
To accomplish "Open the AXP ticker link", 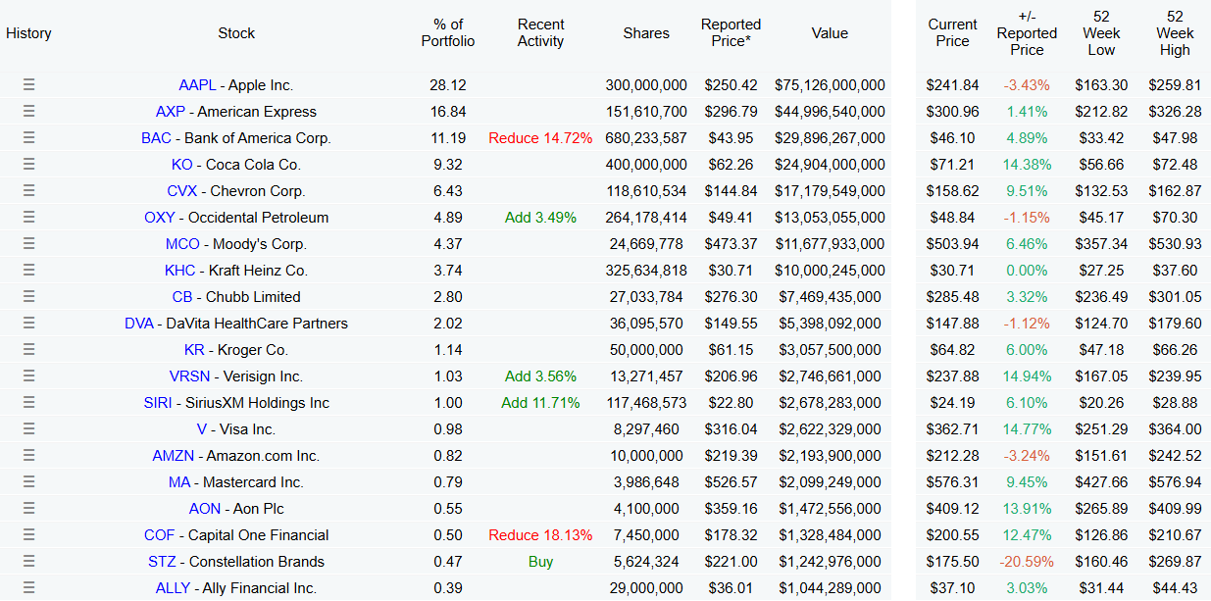I will click(x=171, y=112).
